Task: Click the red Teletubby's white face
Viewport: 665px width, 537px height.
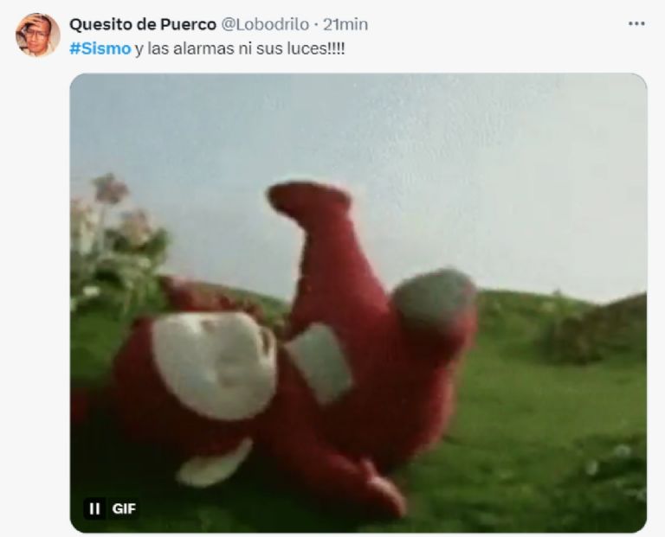Action: [214, 364]
